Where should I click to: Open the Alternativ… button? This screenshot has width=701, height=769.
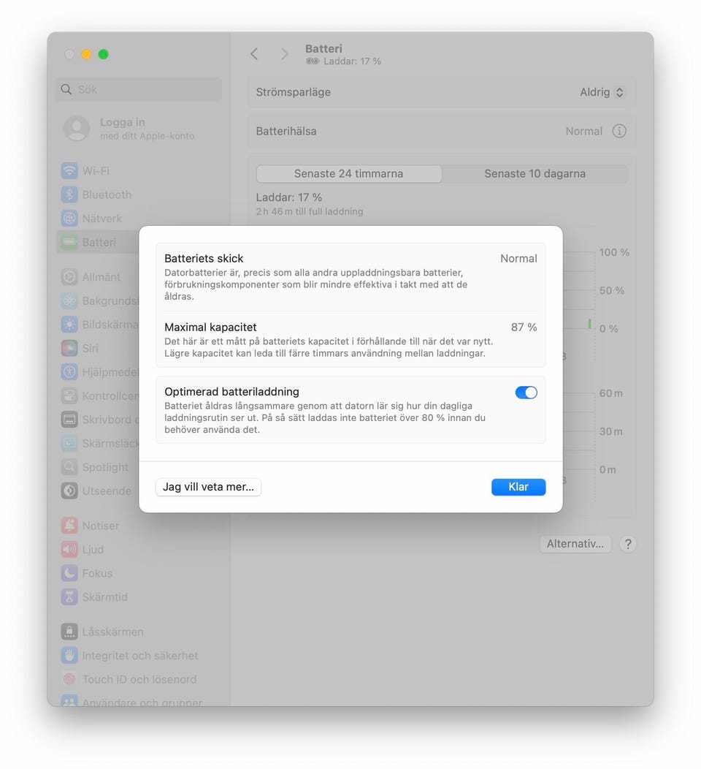pos(575,544)
